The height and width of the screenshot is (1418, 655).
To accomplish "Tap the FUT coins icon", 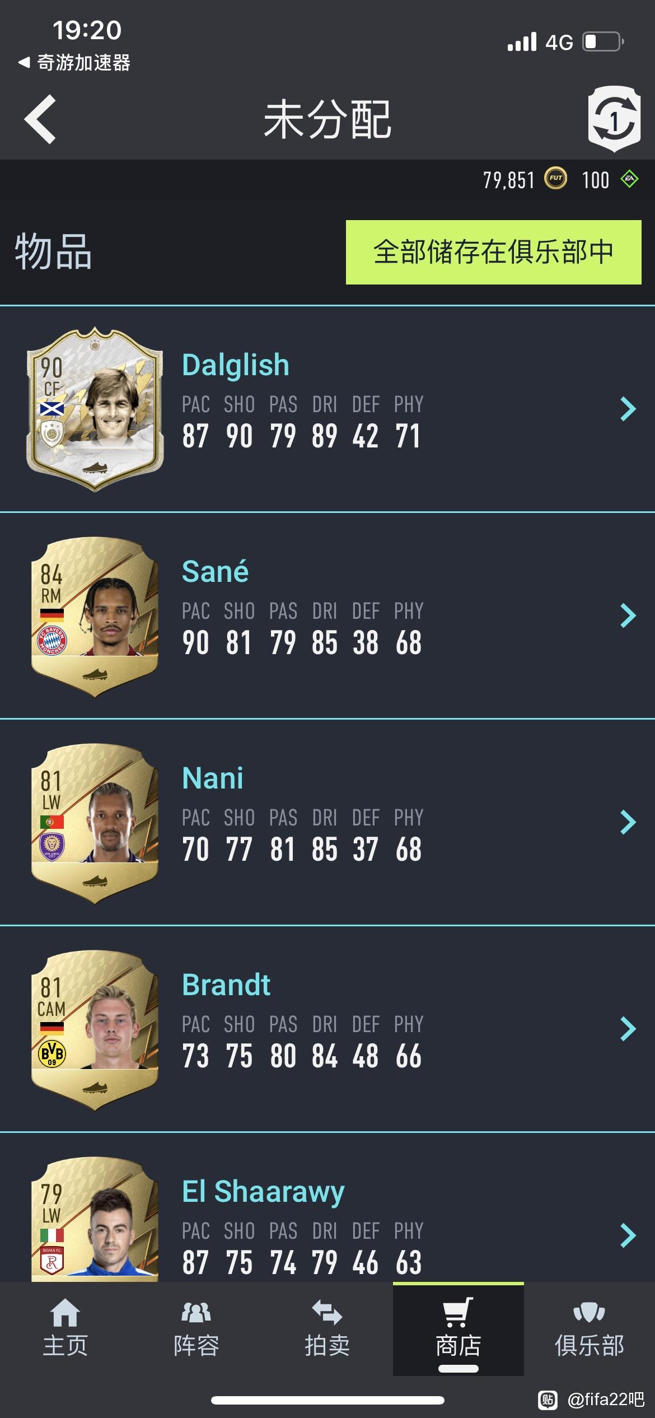I will pos(556,179).
